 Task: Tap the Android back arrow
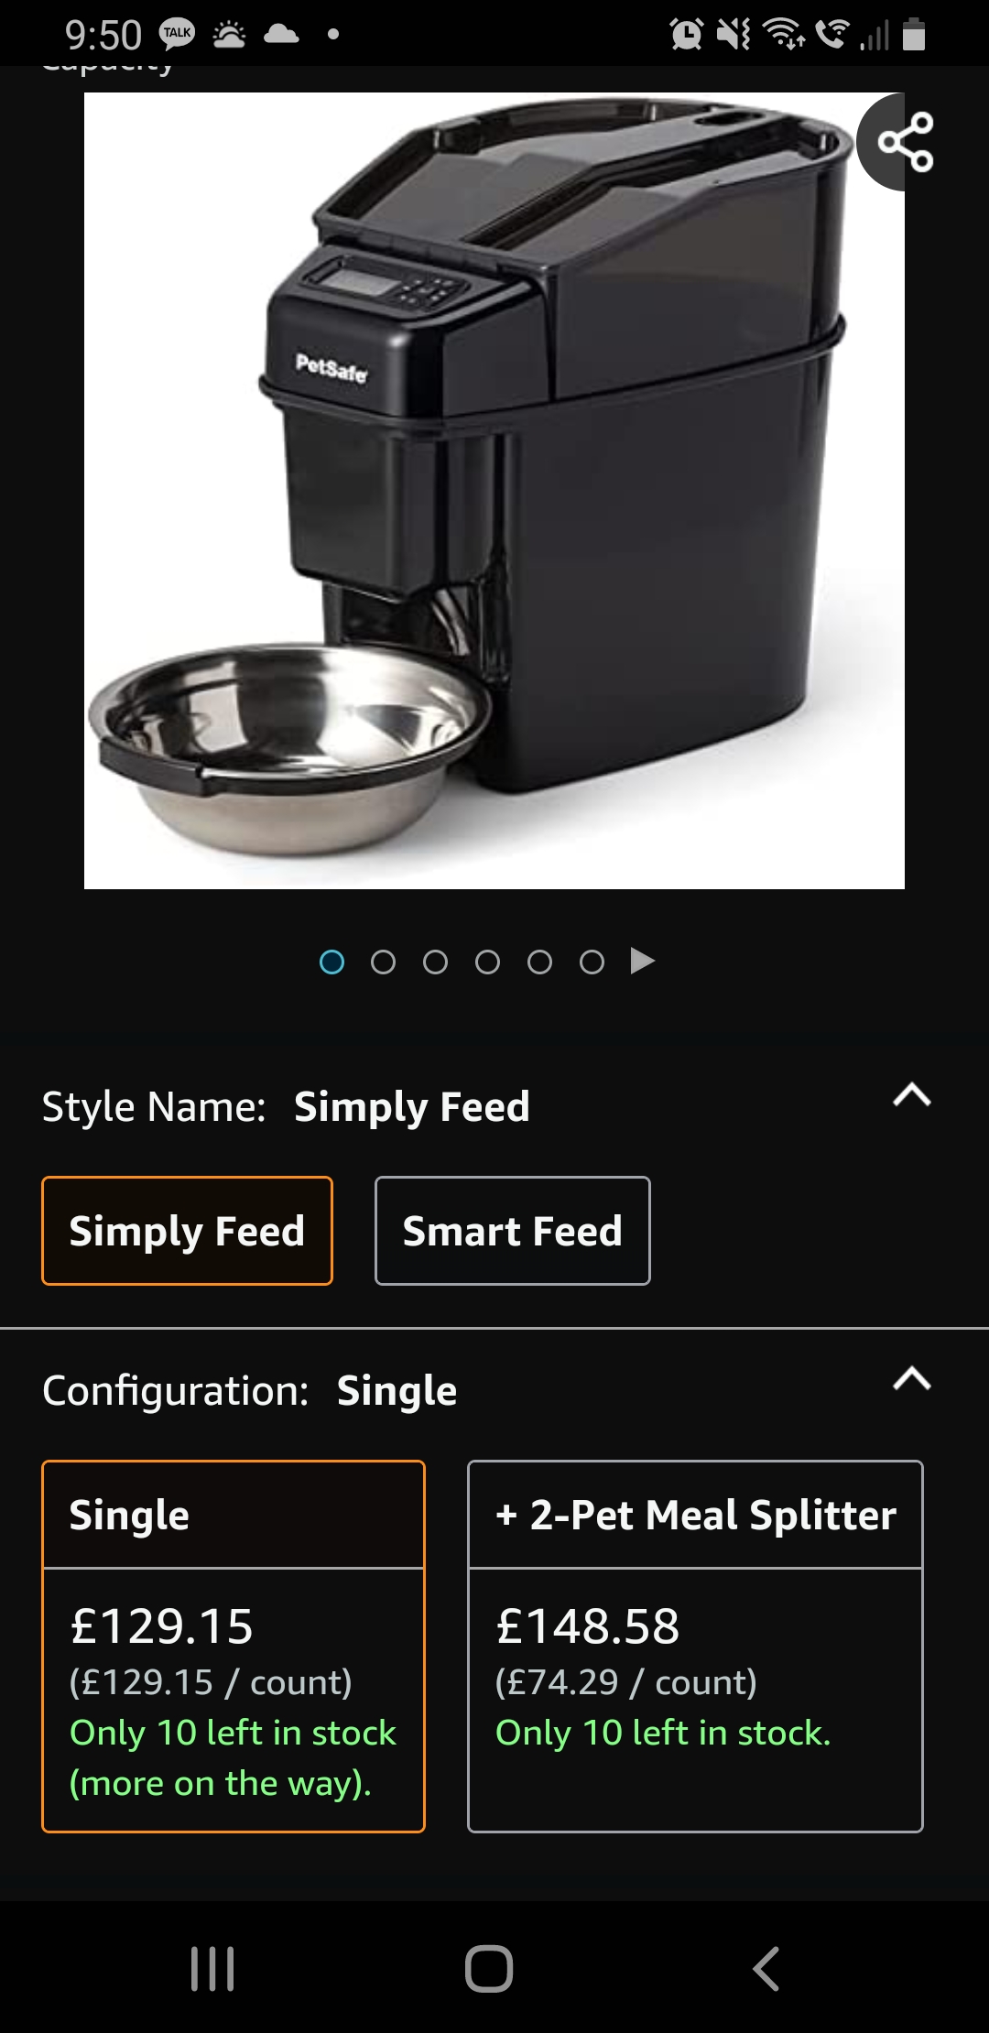[x=766, y=1968]
